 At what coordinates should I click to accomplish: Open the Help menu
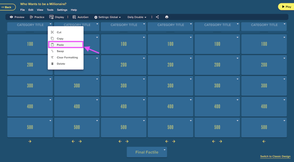coord(74,10)
